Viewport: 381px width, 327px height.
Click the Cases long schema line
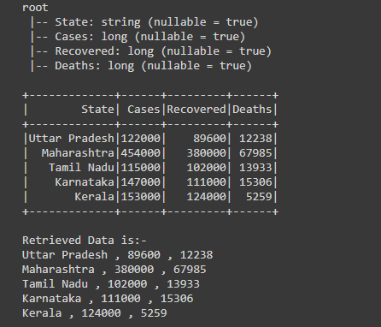click(138, 37)
